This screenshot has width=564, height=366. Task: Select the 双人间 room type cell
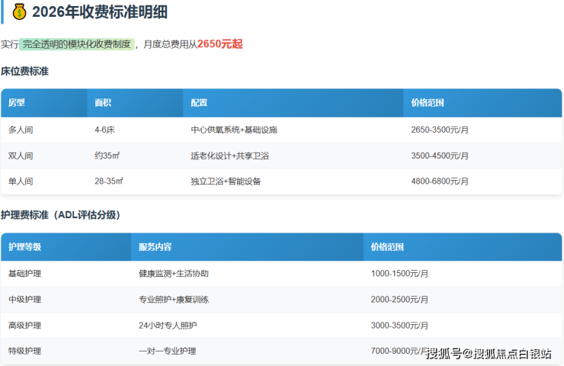[x=21, y=156]
